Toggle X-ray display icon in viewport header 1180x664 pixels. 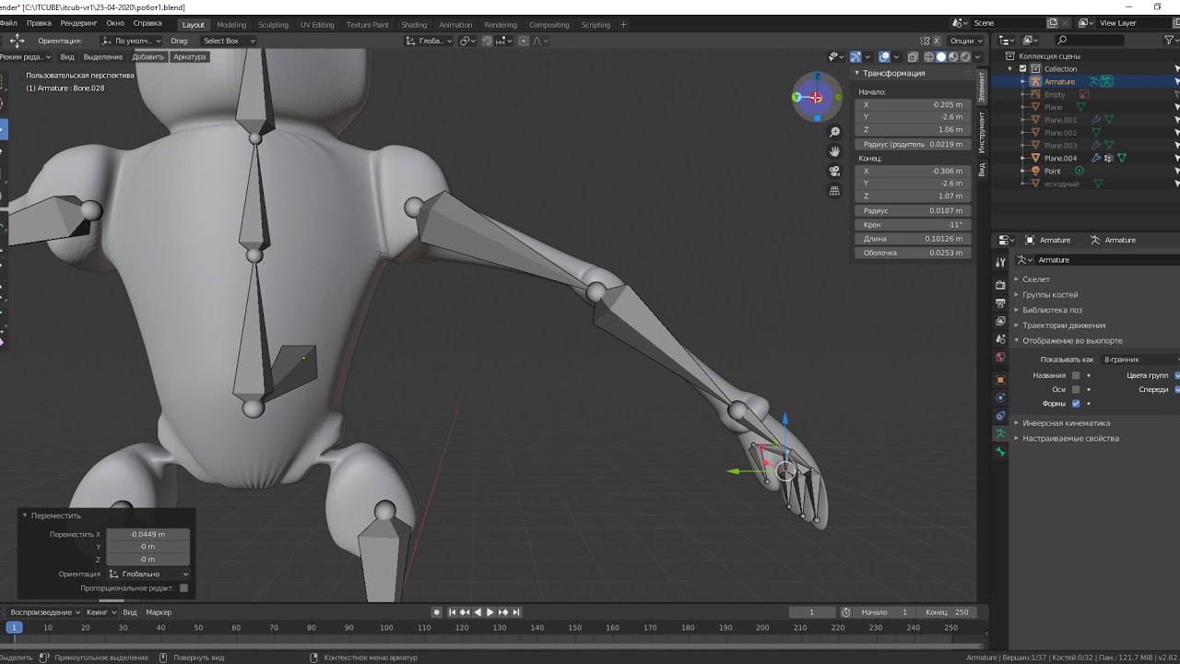click(913, 57)
